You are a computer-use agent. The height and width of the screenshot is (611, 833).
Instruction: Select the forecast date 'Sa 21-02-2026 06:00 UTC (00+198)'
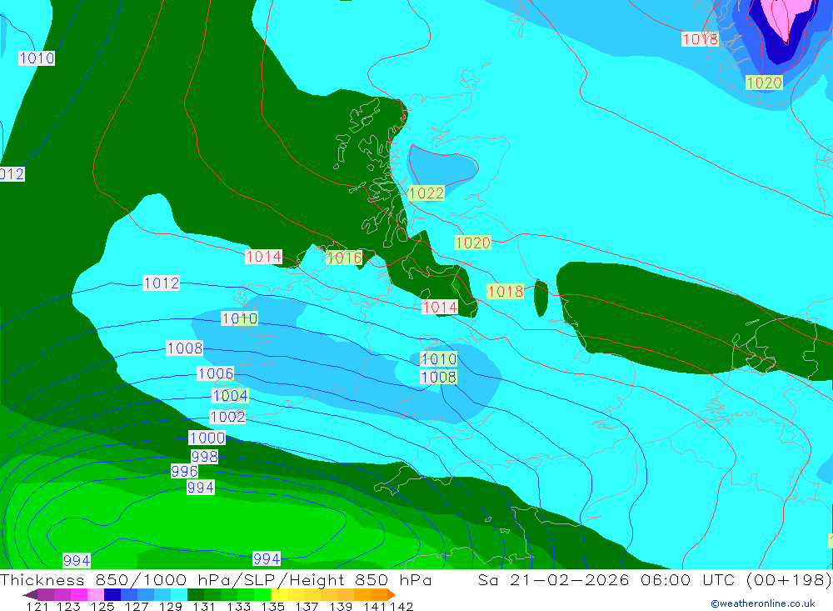tap(655, 579)
